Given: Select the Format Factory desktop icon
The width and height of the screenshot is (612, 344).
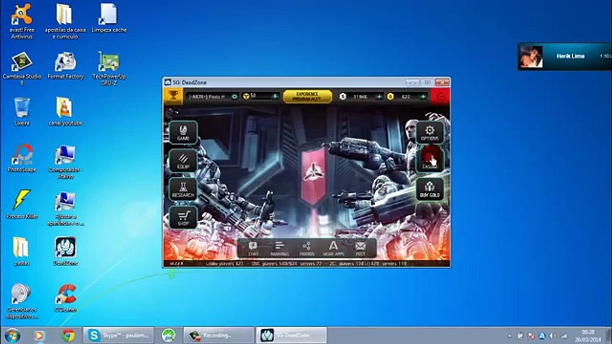Looking at the screenshot, I should 66,65.
